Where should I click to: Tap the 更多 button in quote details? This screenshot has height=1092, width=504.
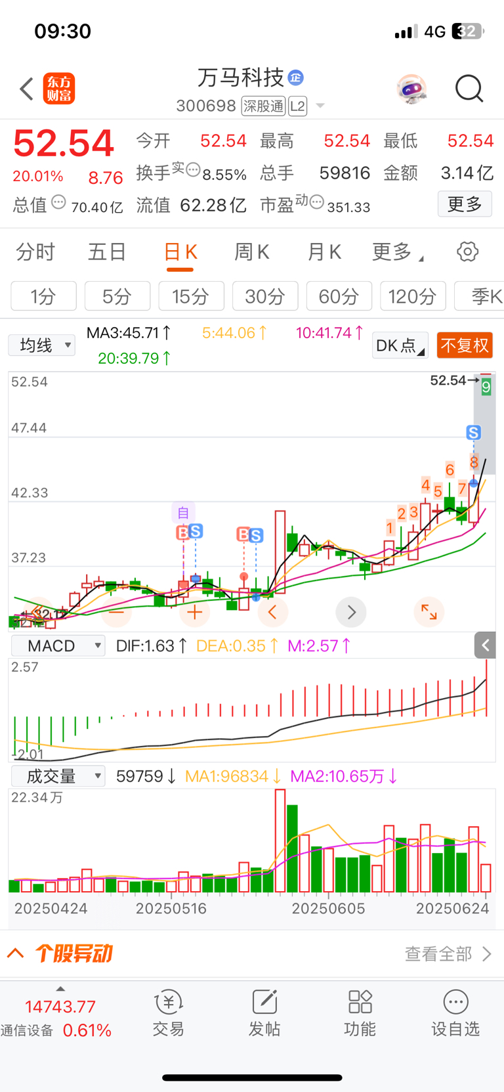(x=465, y=204)
